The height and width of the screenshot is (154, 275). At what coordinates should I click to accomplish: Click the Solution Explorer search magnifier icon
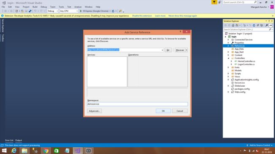[x=270, y=29]
